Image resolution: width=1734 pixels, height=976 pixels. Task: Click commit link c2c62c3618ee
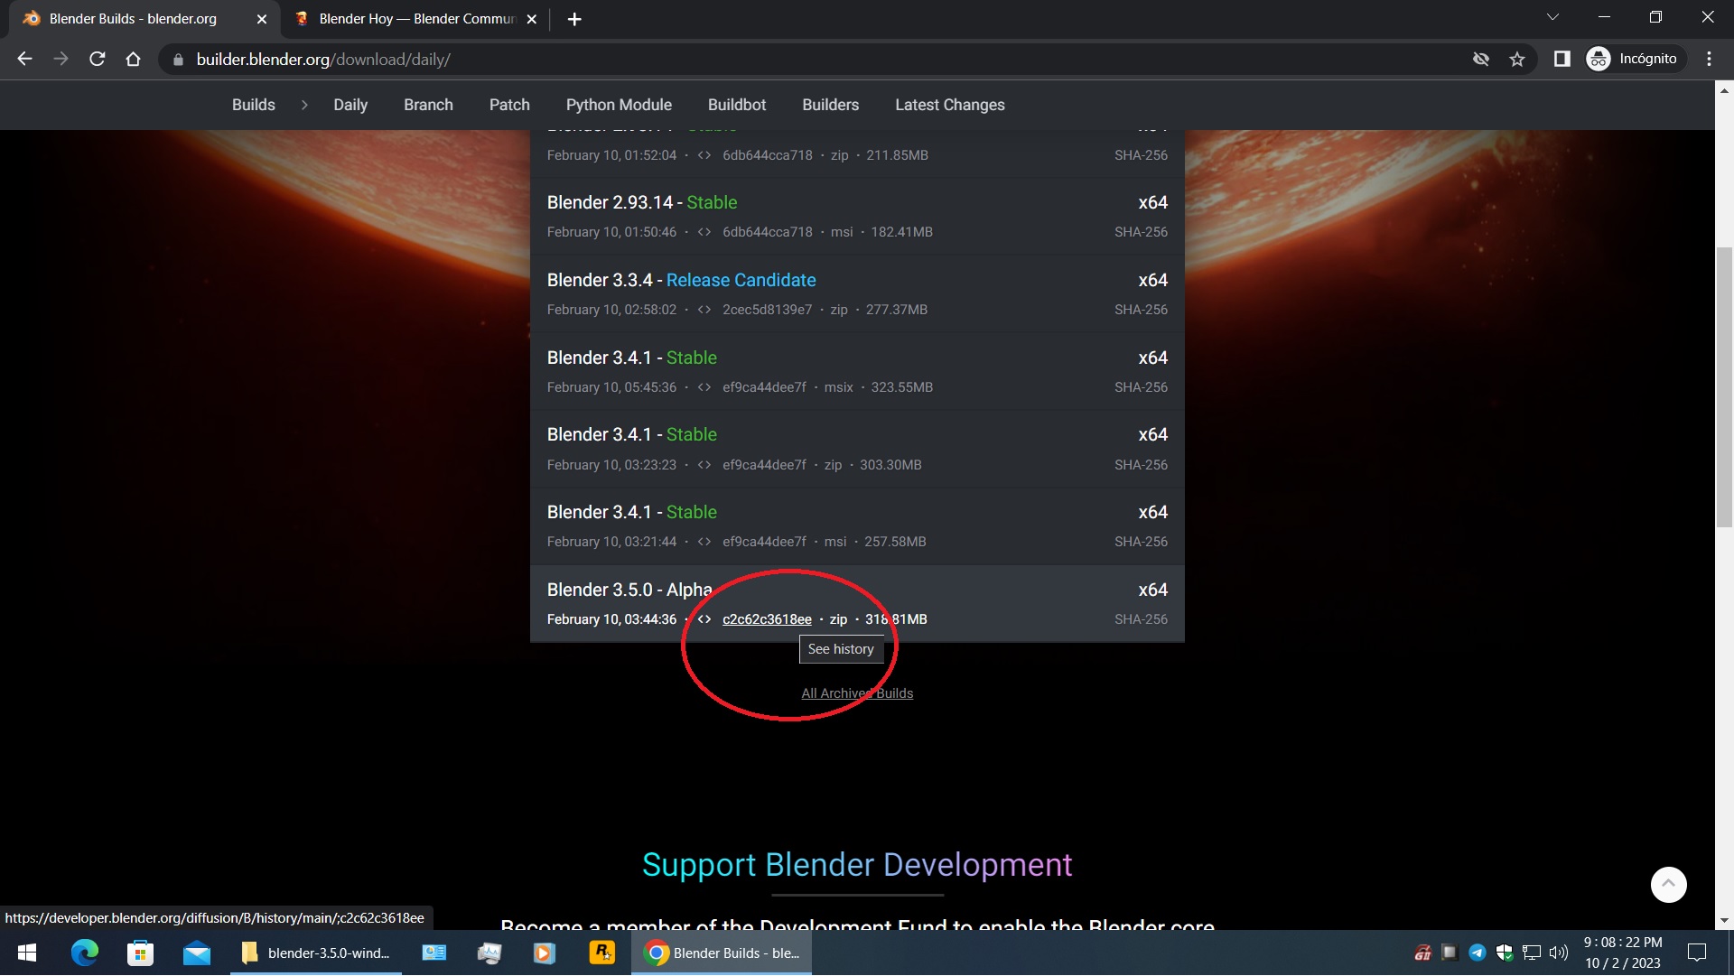(767, 619)
